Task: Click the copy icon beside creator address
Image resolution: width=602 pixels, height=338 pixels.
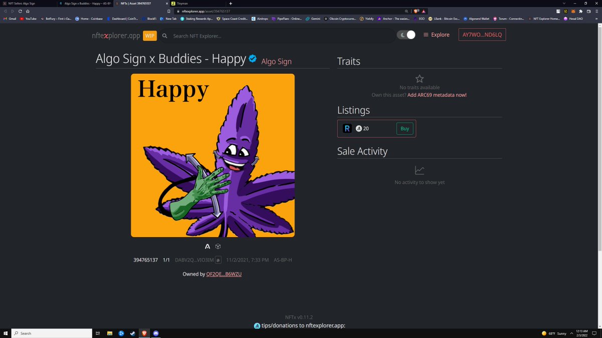Action: [218, 260]
